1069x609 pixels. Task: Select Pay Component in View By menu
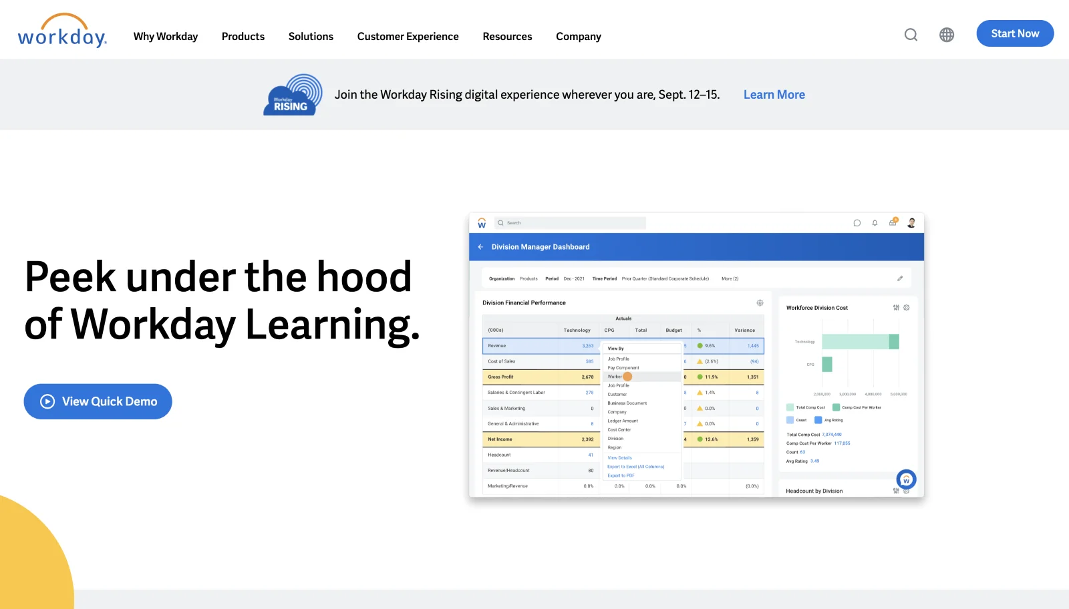(x=623, y=368)
